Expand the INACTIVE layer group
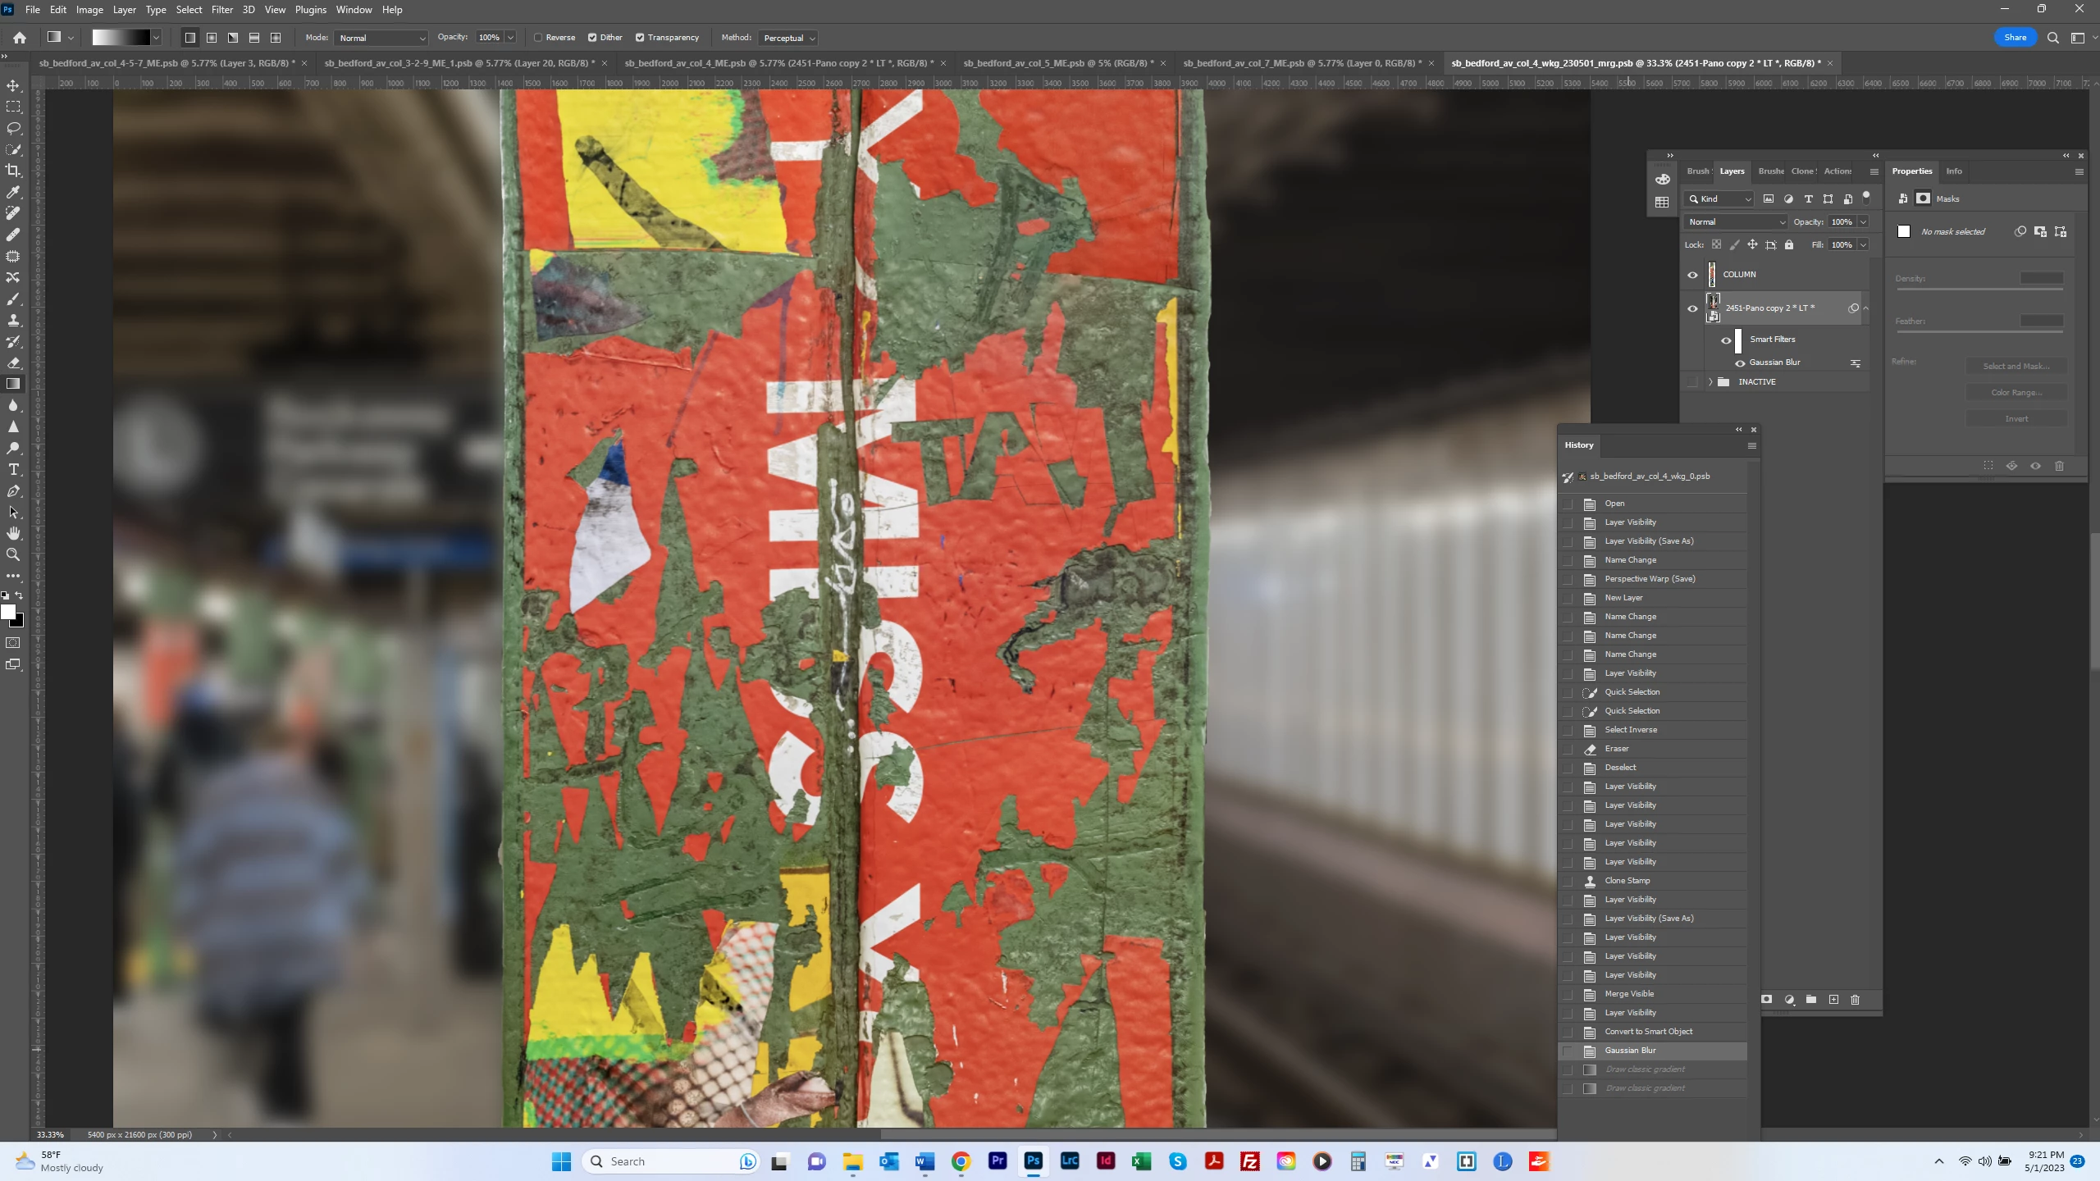Viewport: 2100px width, 1181px height. 1710,382
